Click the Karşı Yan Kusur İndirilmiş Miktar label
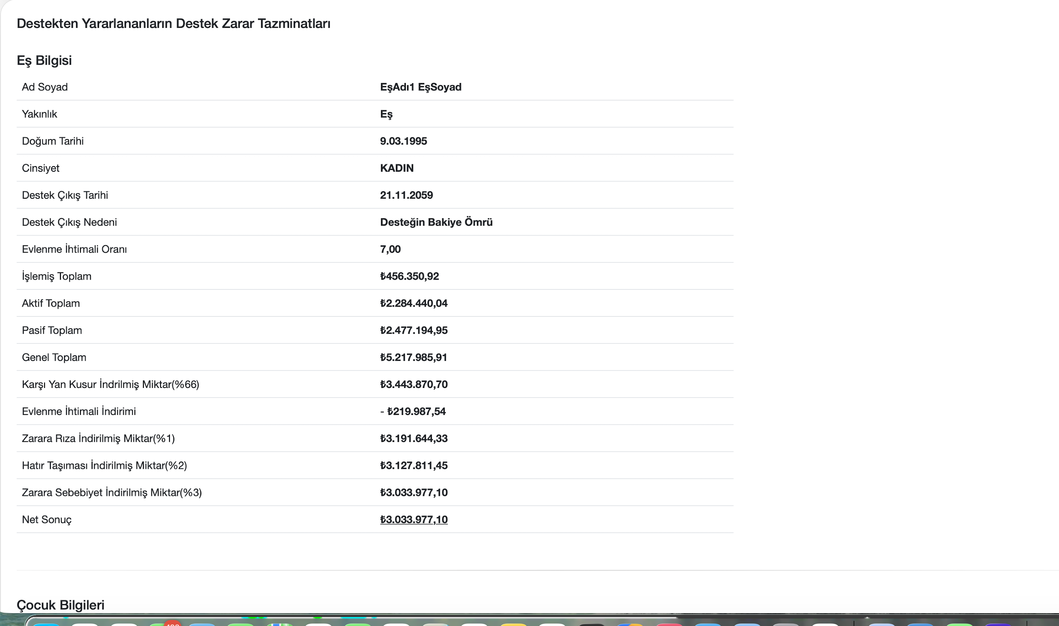1059x626 pixels. (x=110, y=384)
